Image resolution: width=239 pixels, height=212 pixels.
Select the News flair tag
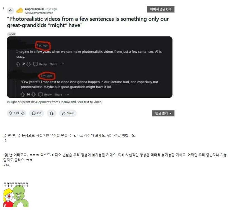(x=11, y=34)
